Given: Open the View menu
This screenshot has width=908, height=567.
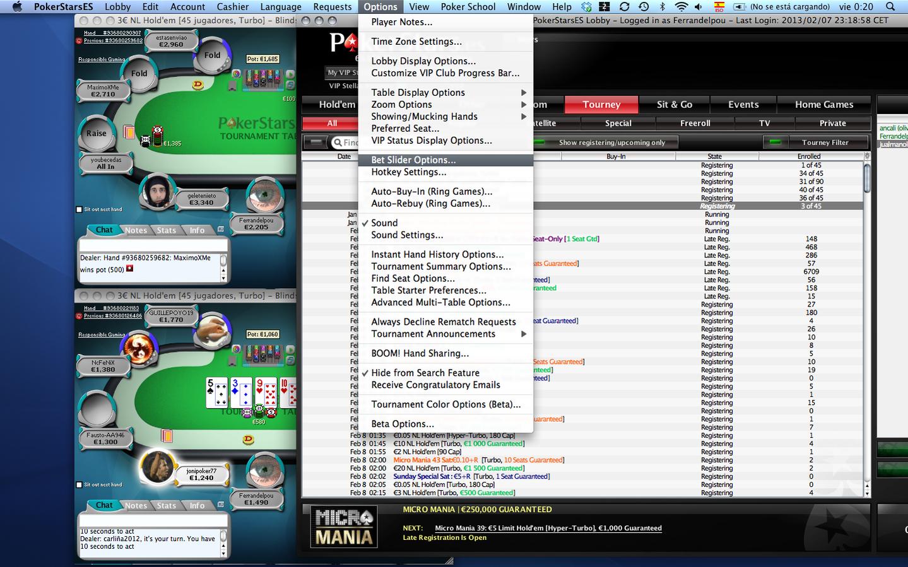Looking at the screenshot, I should click(419, 7).
